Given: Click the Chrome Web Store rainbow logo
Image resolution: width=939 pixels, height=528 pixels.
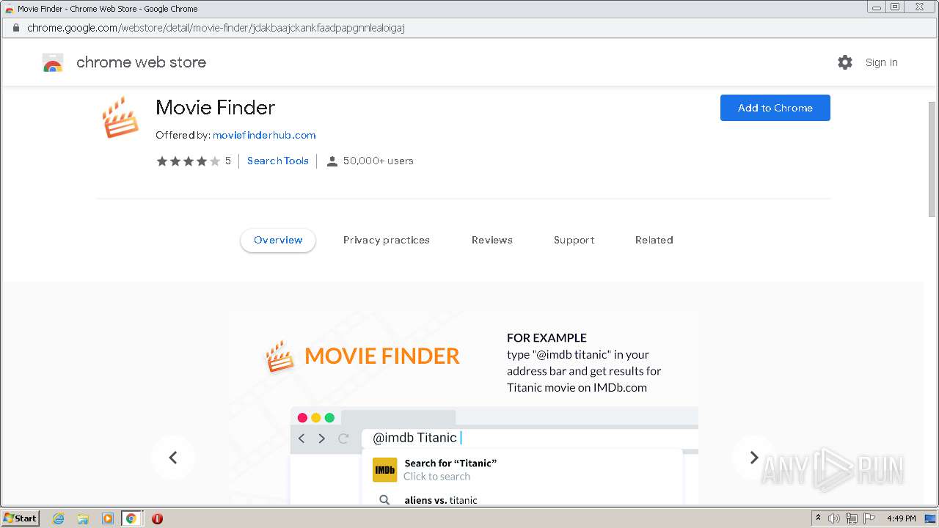Looking at the screenshot, I should [x=53, y=62].
